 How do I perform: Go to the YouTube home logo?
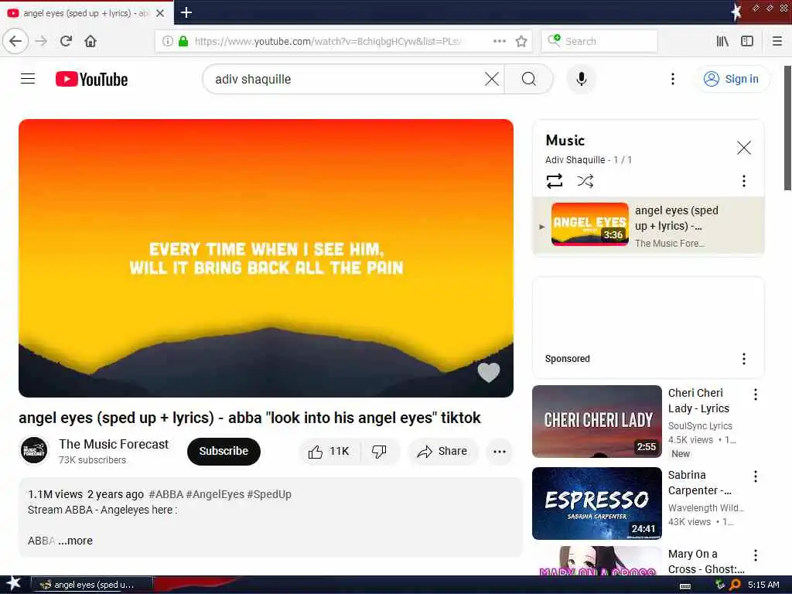coord(91,80)
